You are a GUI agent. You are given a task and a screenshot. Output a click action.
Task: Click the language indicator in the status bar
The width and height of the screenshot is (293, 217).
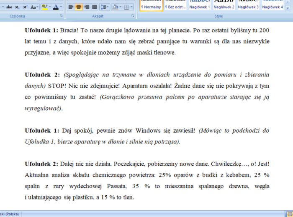10,214
